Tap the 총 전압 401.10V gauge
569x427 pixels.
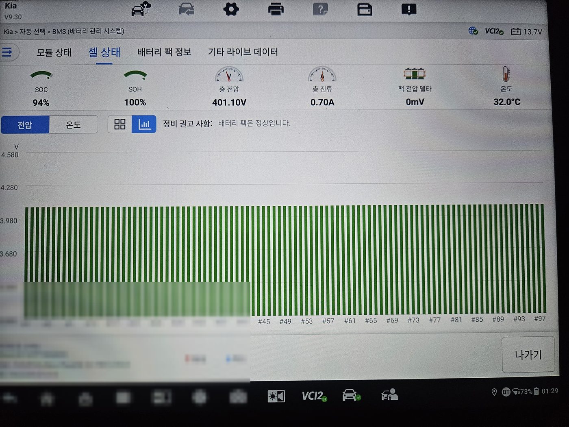tap(229, 87)
